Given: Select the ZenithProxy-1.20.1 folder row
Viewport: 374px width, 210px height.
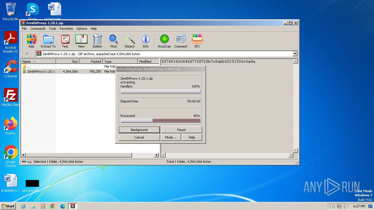Looking at the screenshot, I should click(x=68, y=71).
